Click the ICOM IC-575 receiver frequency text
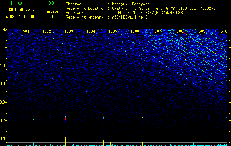This screenshot has height=146, width=231. point(148,13)
